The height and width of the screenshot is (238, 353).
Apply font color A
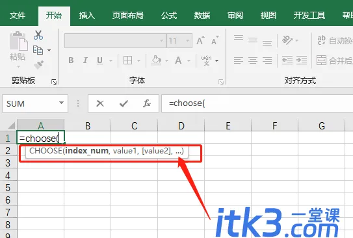point(178,60)
